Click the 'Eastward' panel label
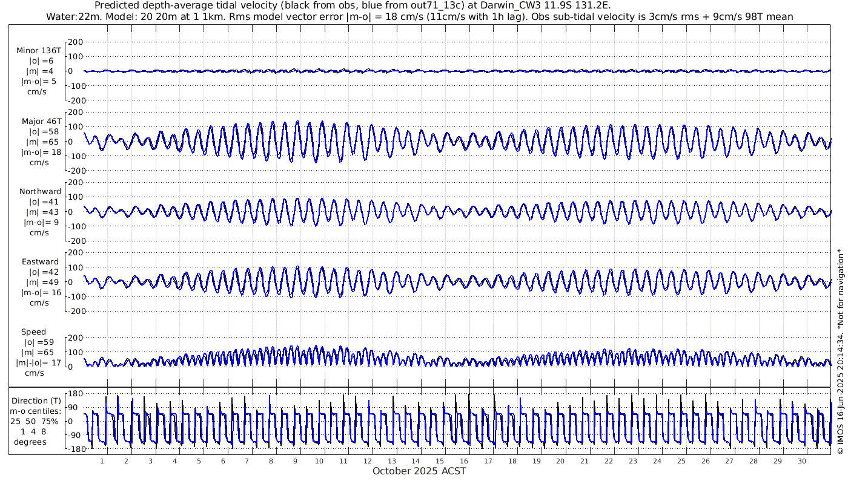 pyautogui.click(x=41, y=262)
